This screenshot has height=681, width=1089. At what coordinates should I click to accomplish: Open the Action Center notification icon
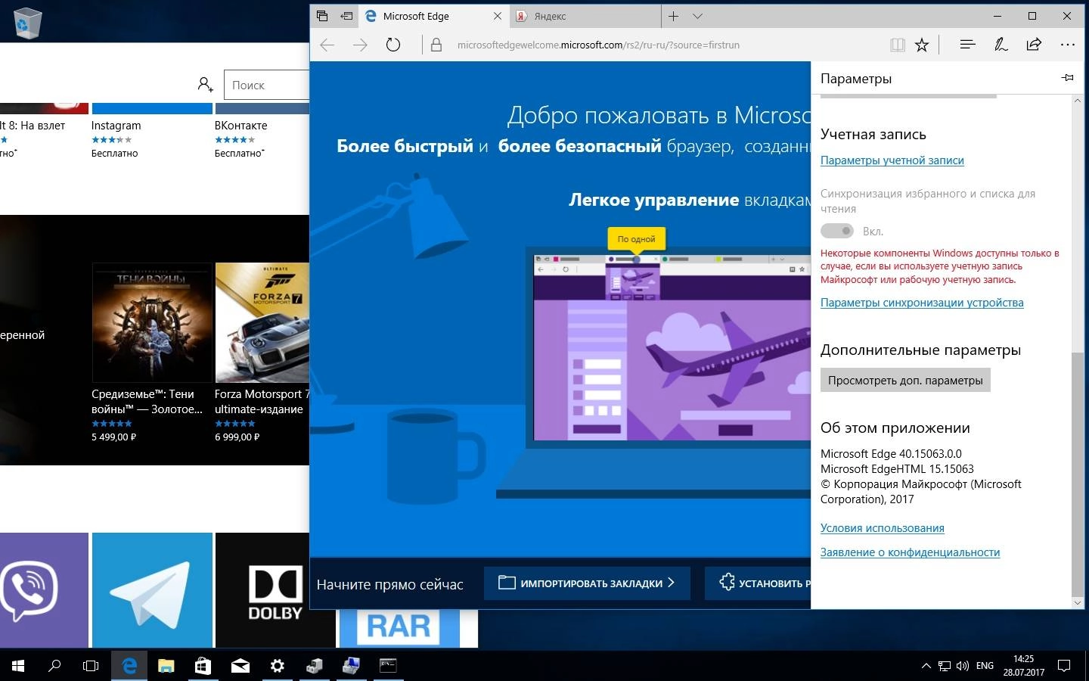(1064, 666)
